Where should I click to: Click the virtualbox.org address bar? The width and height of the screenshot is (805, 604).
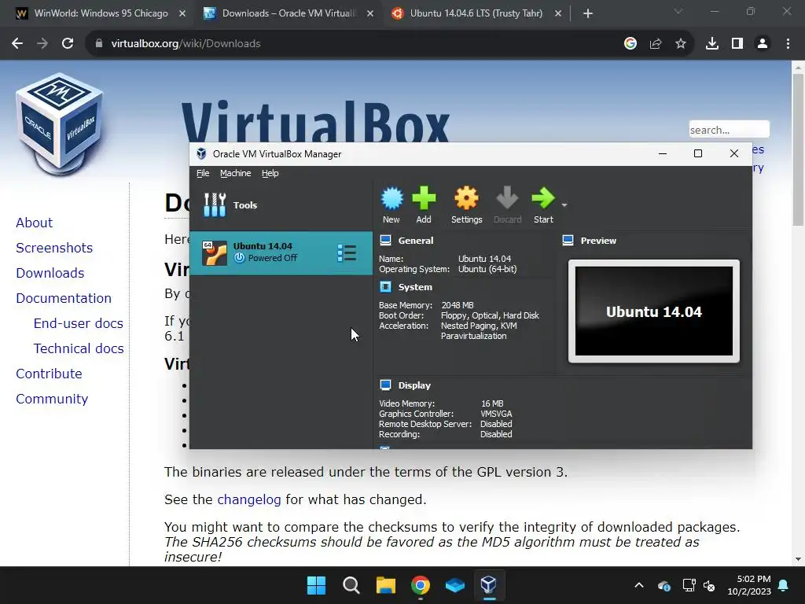click(x=355, y=44)
